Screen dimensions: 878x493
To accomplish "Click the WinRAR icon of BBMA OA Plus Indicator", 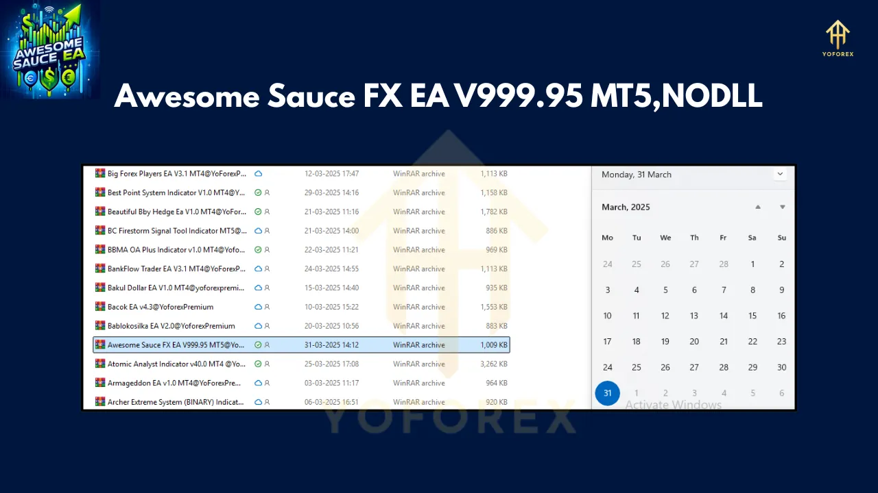I will point(99,250).
